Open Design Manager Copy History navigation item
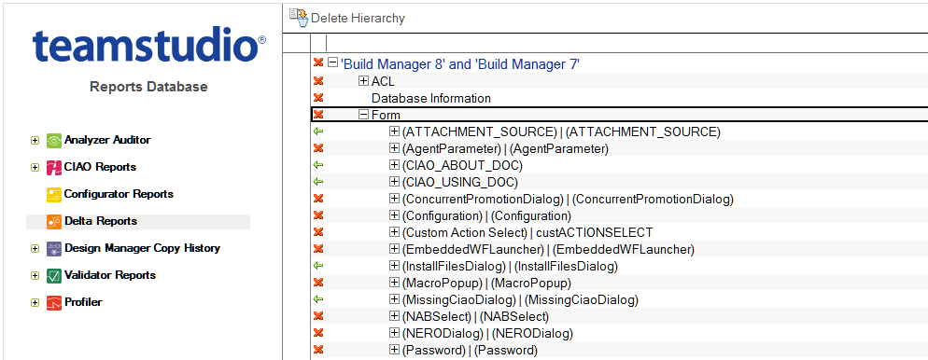Viewport: 928px width, 360px height. click(x=142, y=248)
